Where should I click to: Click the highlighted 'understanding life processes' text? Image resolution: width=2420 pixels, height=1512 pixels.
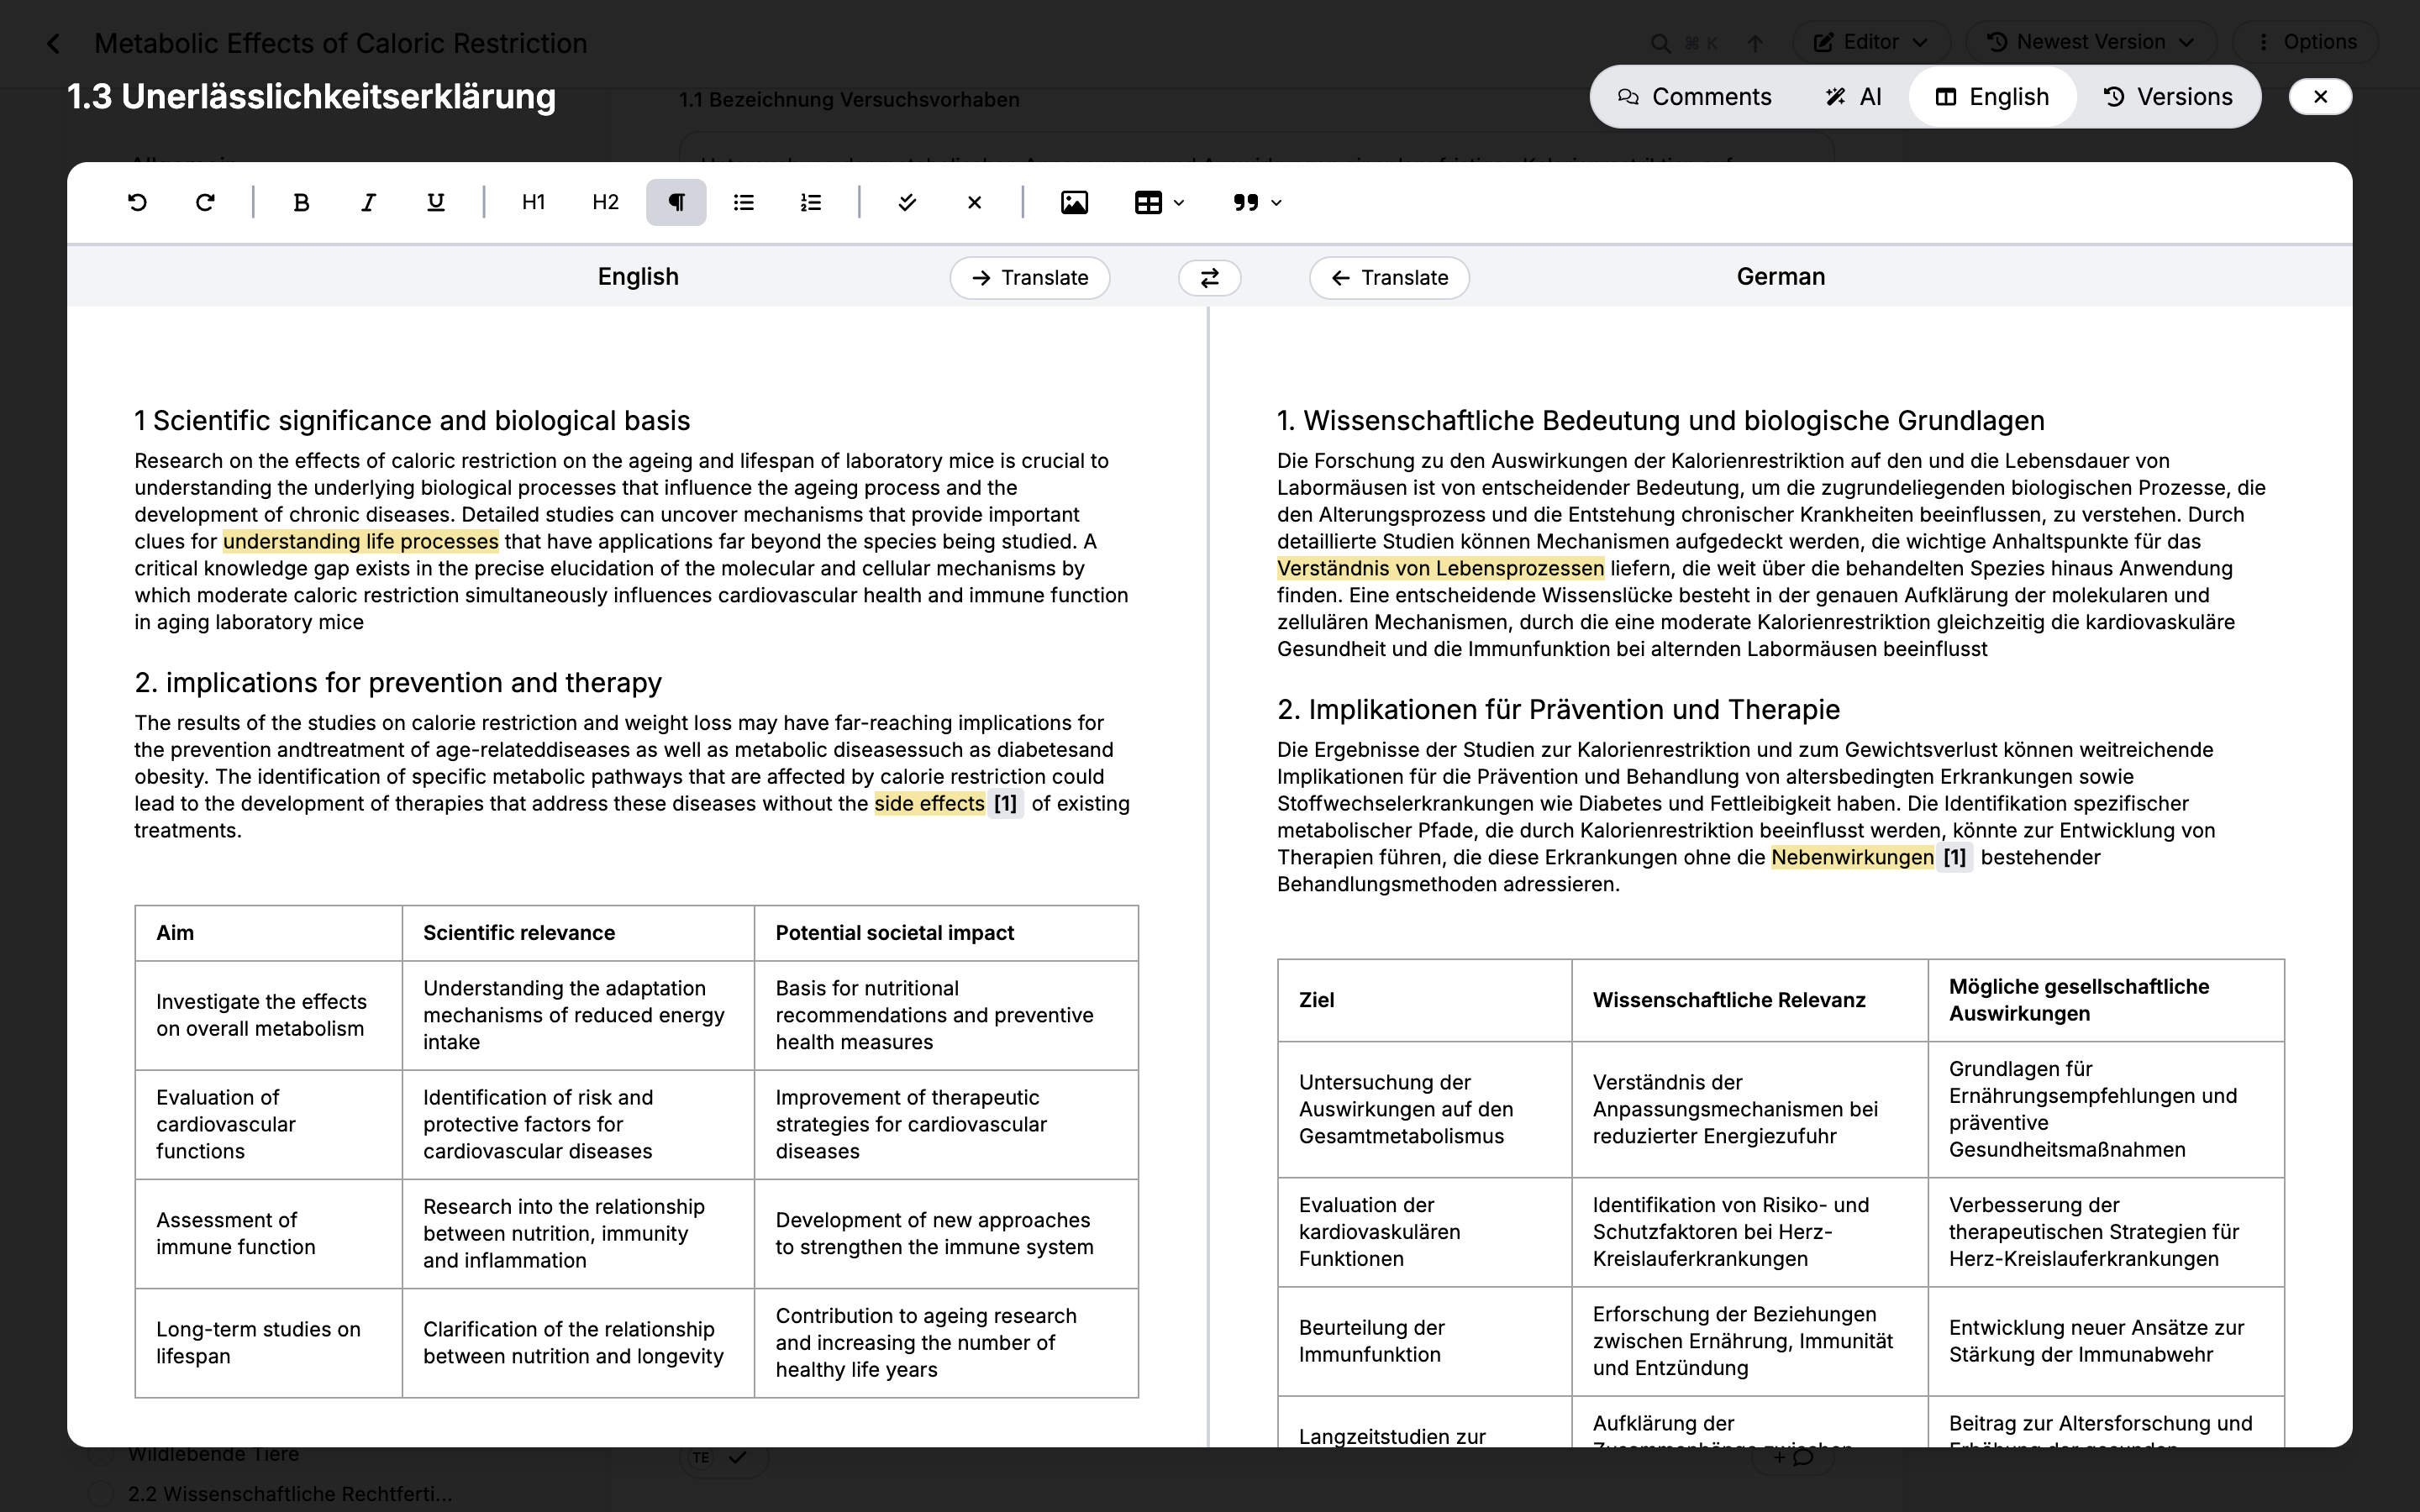click(x=361, y=542)
